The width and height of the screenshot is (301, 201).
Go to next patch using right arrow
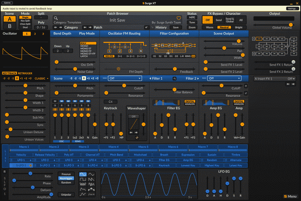90,27
